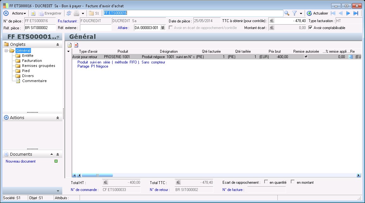Click the printer icon in toolbar
The width and height of the screenshot is (365, 203).
[76, 13]
